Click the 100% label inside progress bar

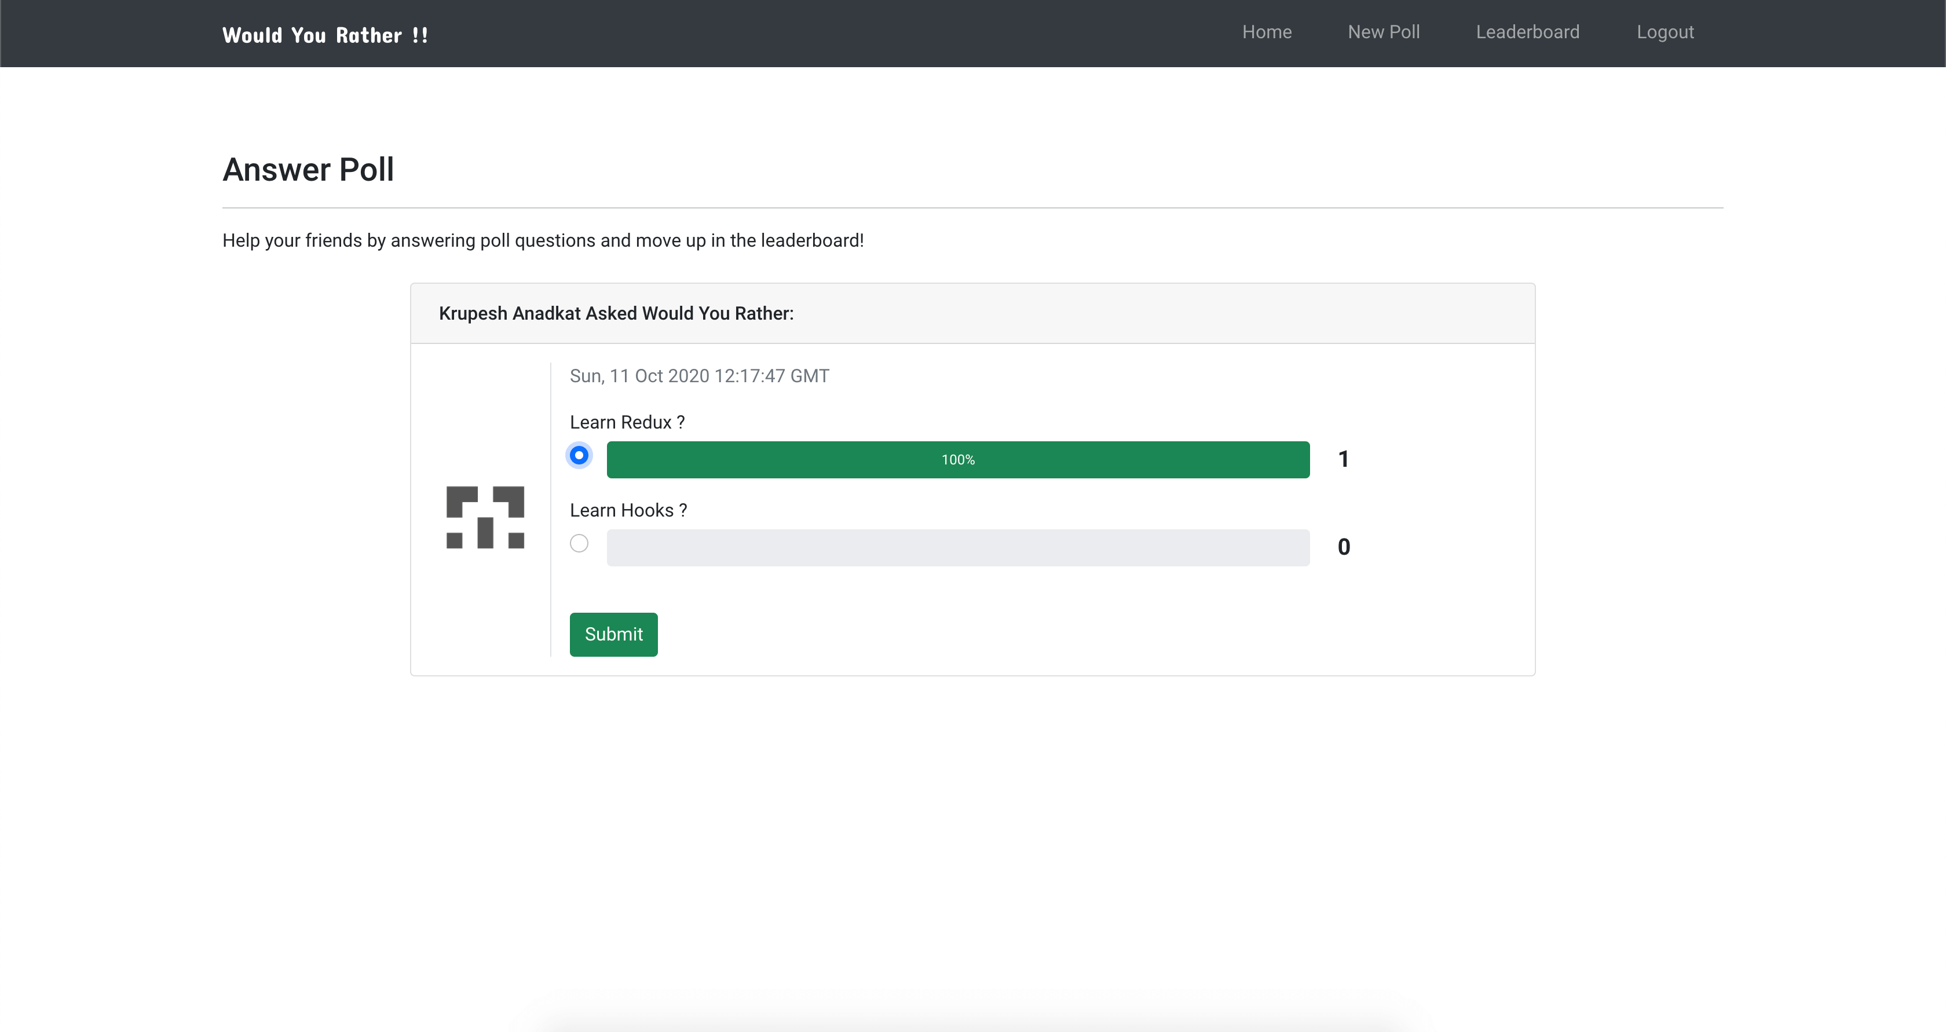(x=957, y=459)
